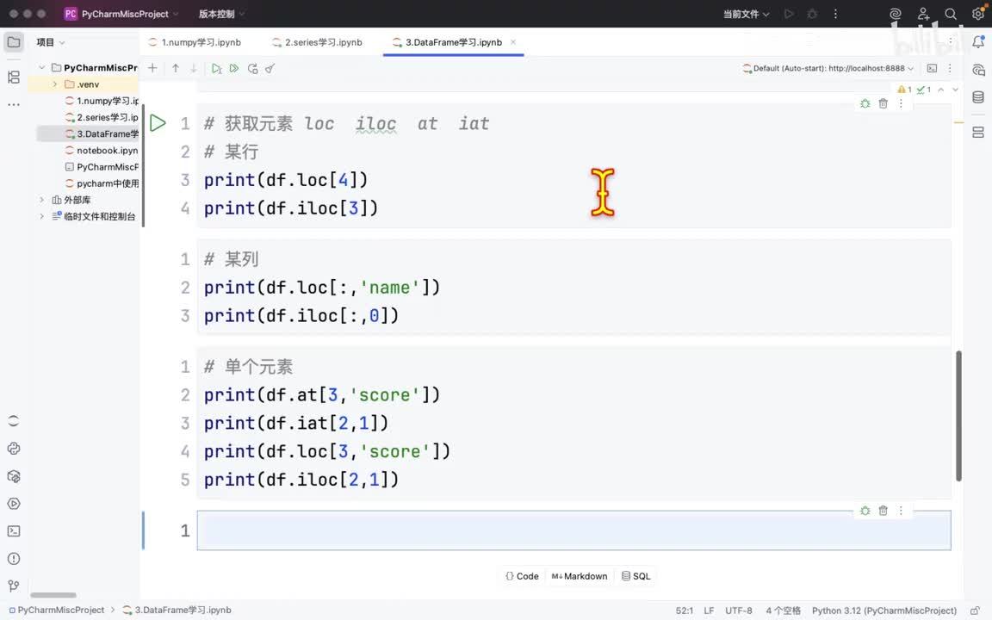This screenshot has height=620, width=992.
Task: Open more run actions in title bar
Action: click(835, 13)
